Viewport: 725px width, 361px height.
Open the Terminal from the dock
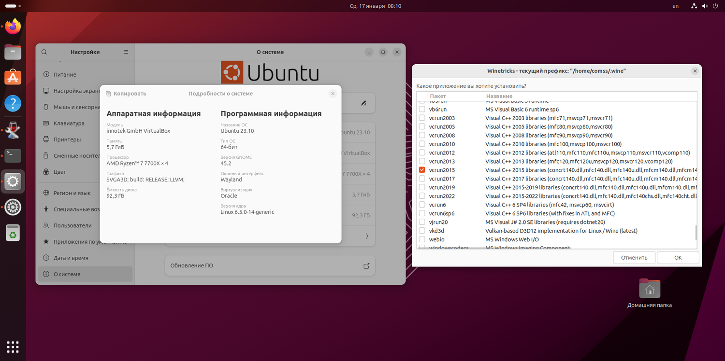coord(13,155)
